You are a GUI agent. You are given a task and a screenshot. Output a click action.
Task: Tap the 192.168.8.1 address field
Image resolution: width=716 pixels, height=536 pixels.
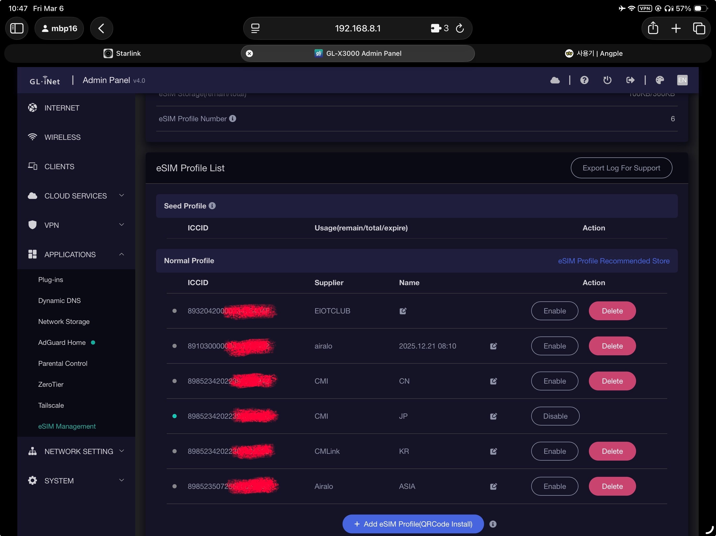click(358, 29)
